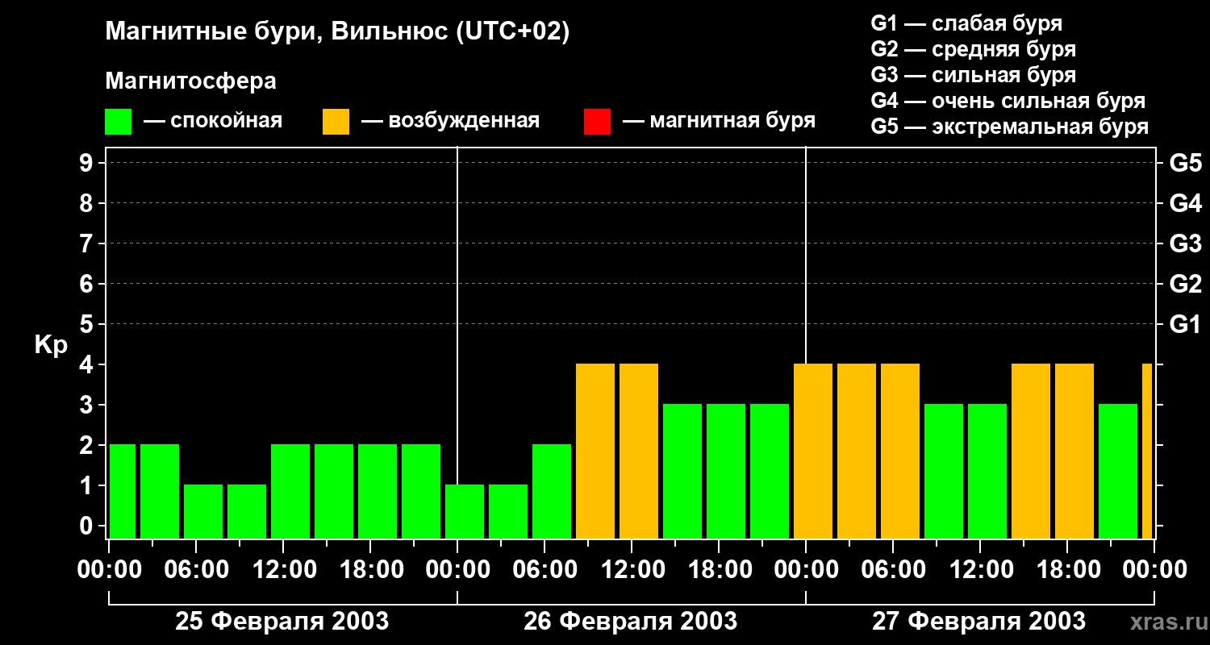
Task: Click the 25 Feb 00:00–03:00 green bar
Action: 123,491
